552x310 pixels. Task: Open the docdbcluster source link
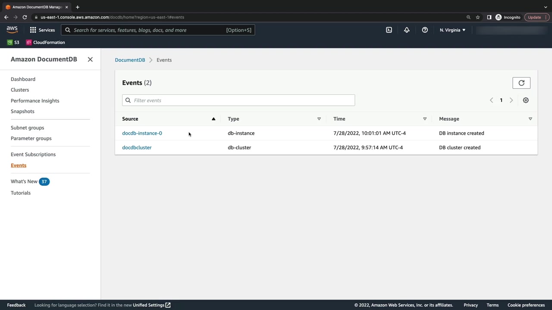click(137, 147)
